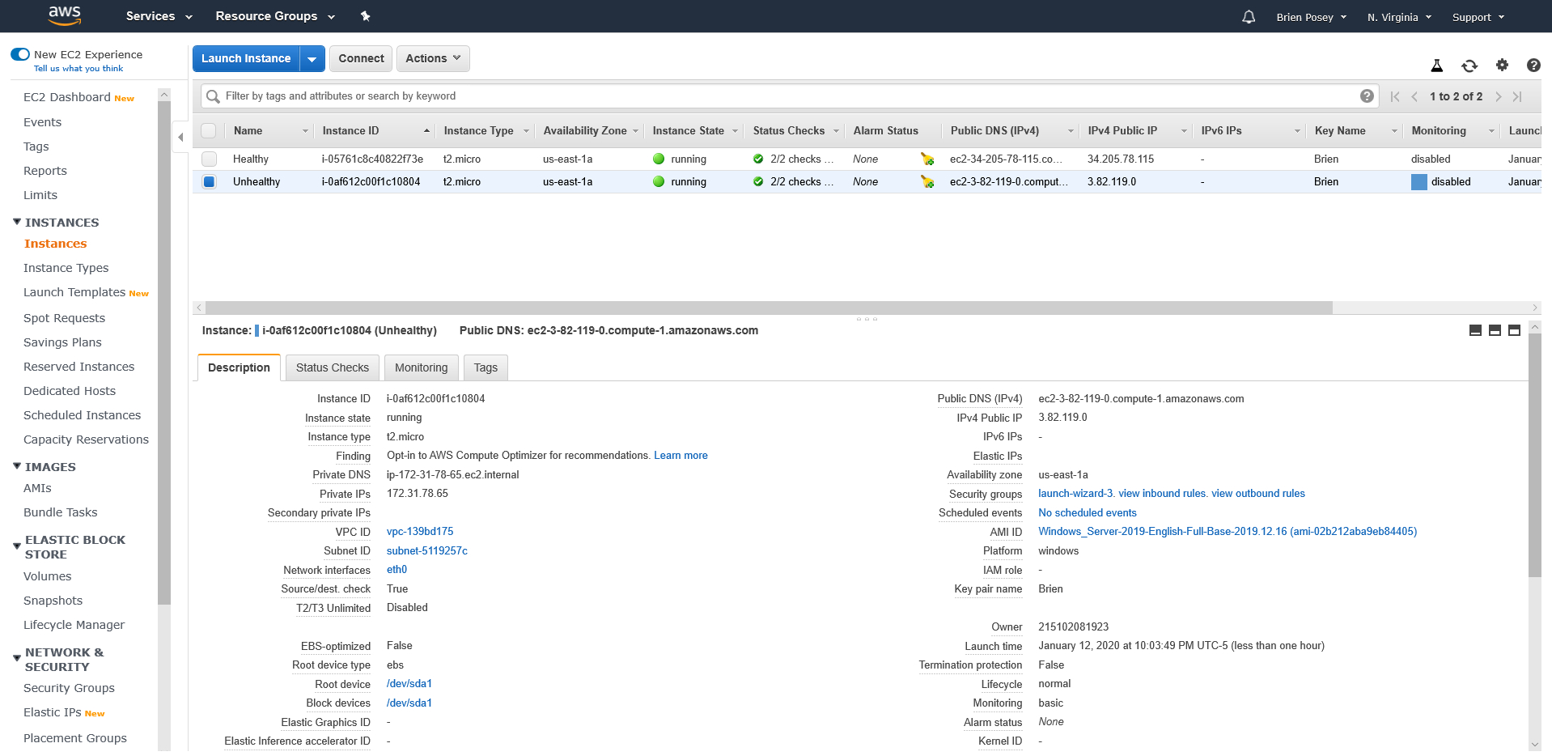The height and width of the screenshot is (756, 1552).
Task: Open the N. Virginia region selector
Action: [x=1399, y=17]
